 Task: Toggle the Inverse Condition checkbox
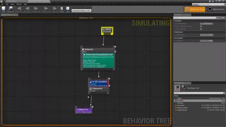(x=201, y=29)
